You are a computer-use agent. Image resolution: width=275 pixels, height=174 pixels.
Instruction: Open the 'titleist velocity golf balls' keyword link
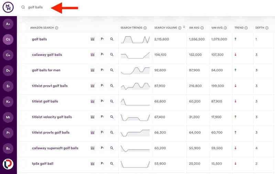click(52, 117)
